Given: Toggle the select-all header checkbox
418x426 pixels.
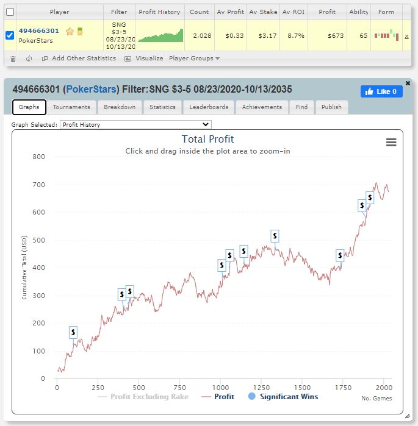Looking at the screenshot, I should 10,12.
